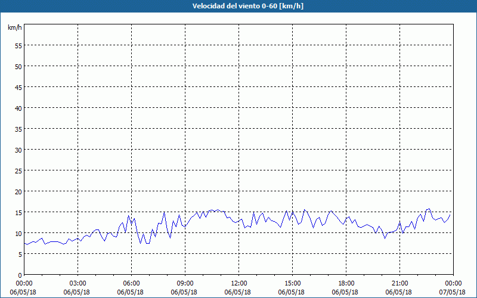477x298 pixels.
Task: Click the 03:00 time label
Action: 78,284
